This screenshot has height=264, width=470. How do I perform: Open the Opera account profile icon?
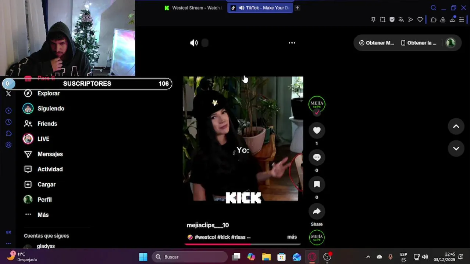point(443,20)
